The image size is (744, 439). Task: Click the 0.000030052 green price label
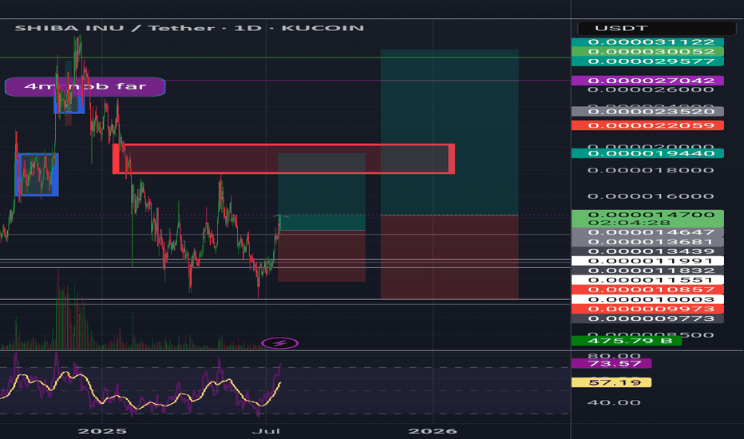pos(647,51)
